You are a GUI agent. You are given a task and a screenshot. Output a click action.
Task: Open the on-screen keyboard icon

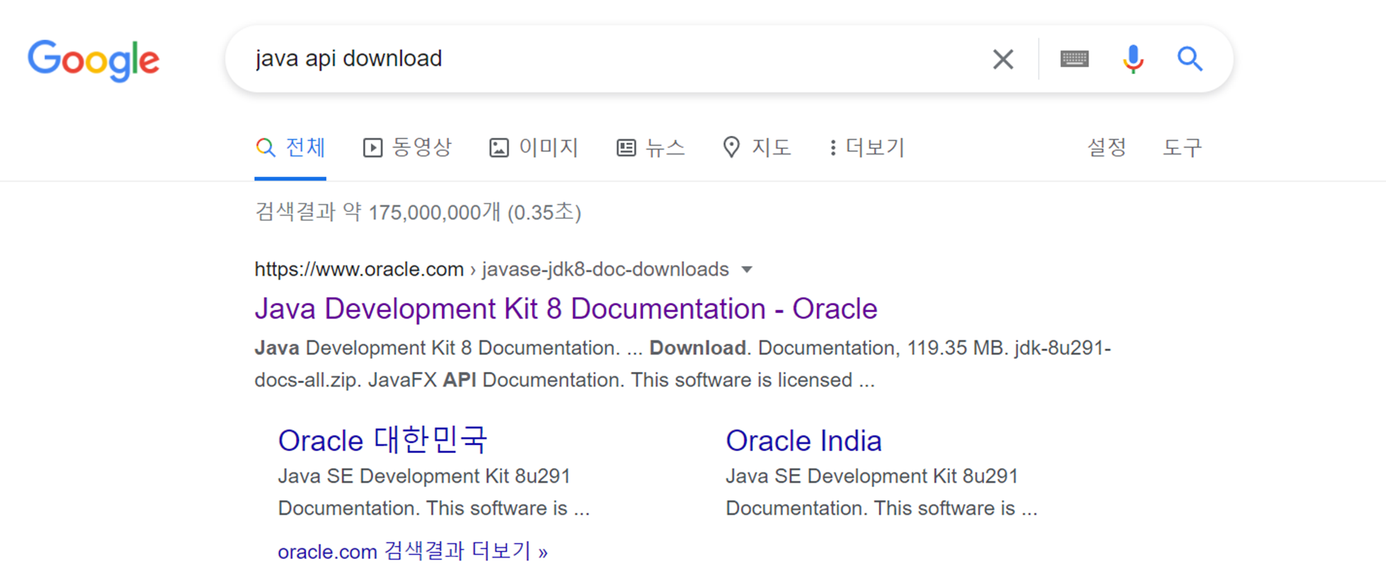[1074, 59]
